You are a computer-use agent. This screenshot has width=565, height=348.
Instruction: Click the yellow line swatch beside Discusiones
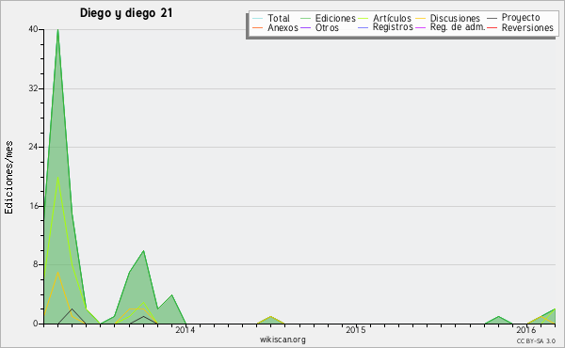click(x=420, y=19)
